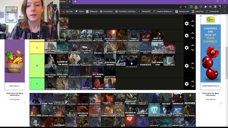
Task: Click the yellow C tier label
Action: tap(37, 48)
